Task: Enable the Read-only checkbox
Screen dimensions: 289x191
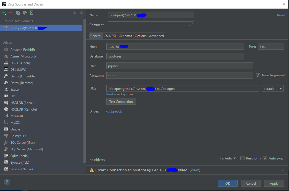Action: point(242,158)
